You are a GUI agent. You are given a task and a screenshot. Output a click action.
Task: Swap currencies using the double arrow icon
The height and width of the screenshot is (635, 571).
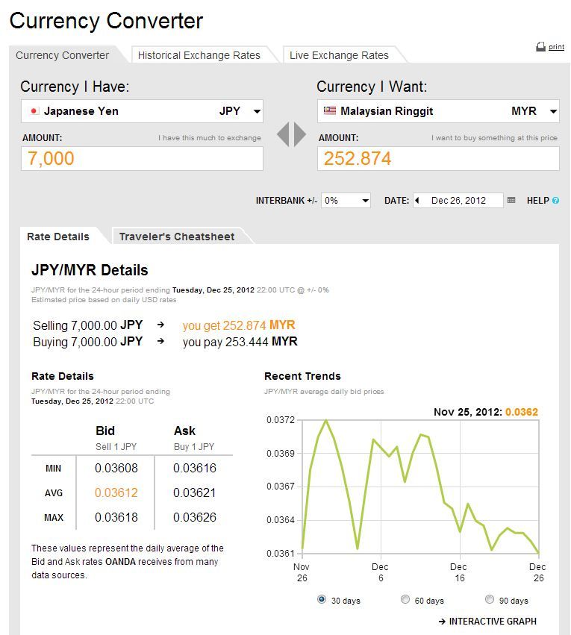pyautogui.click(x=291, y=135)
